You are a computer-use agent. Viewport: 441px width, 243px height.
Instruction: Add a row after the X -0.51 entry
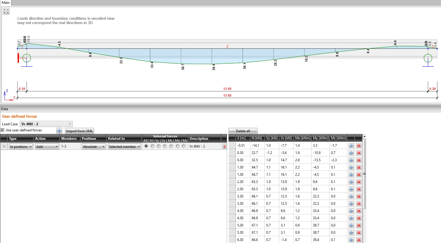click(351, 146)
